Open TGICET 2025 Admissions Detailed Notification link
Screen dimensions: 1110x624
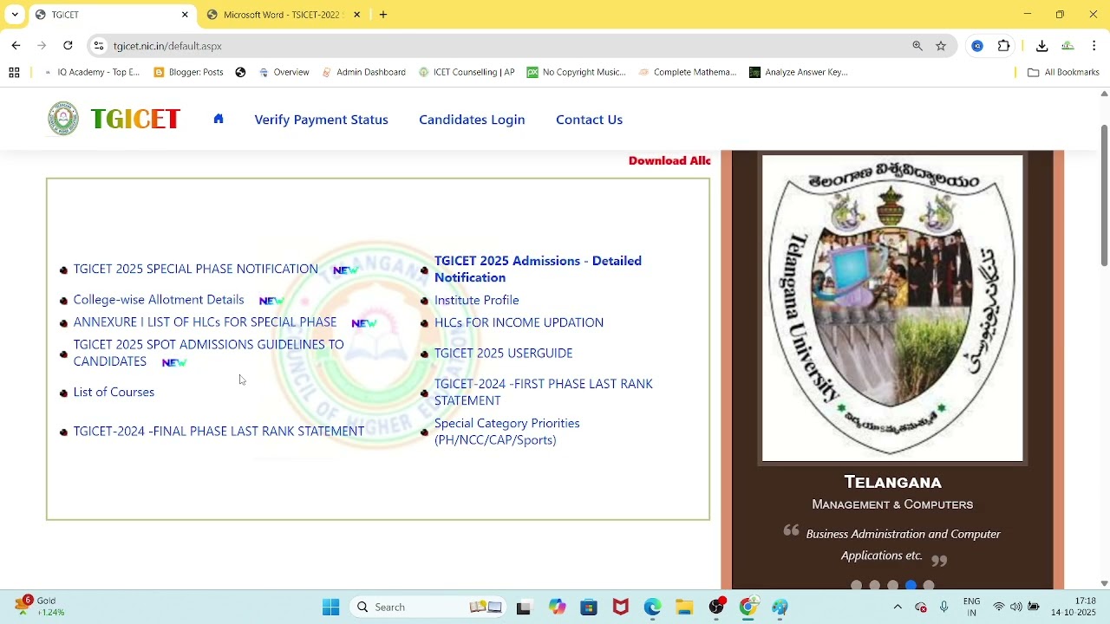[x=538, y=269]
